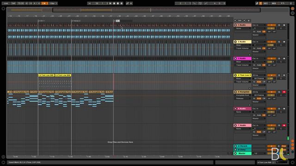Click the Re-Enable Automation icon
The height and width of the screenshot is (166, 296).
tap(131, 3)
